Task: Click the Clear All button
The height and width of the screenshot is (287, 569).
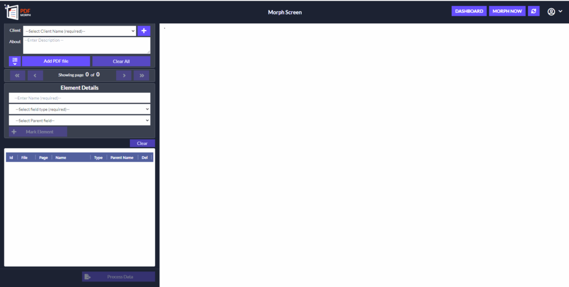Action: click(x=121, y=61)
